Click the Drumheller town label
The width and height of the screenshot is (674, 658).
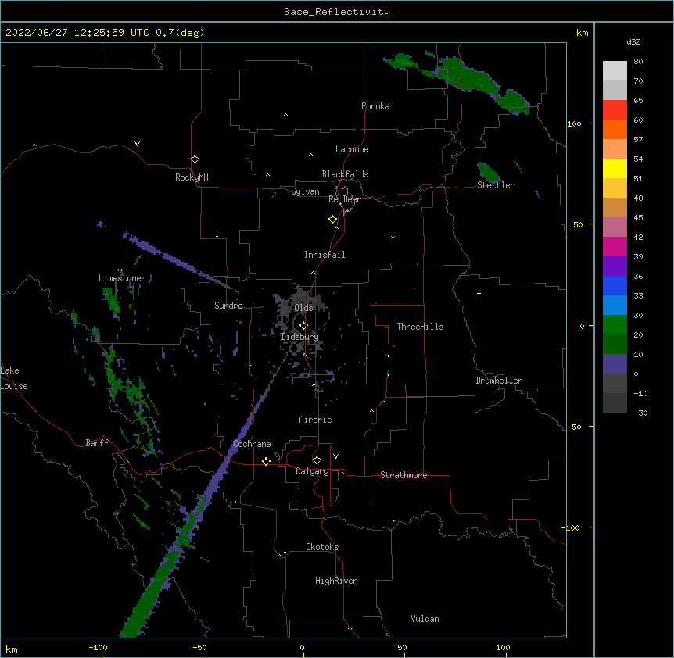(x=499, y=381)
